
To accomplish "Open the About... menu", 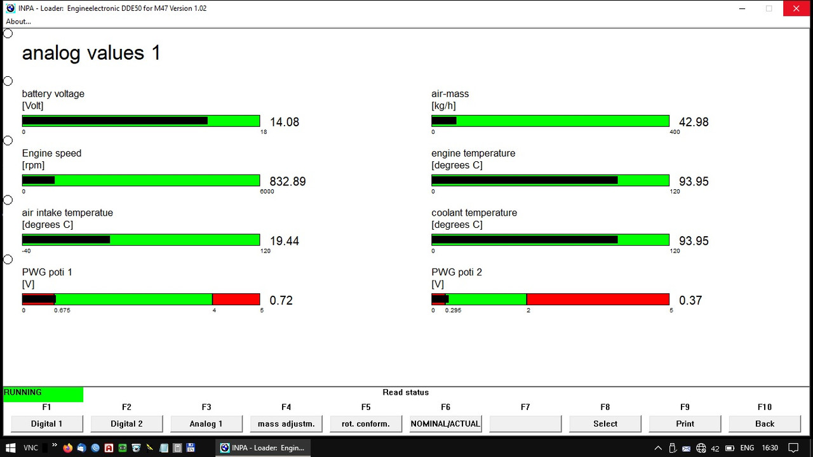I will click(x=18, y=22).
